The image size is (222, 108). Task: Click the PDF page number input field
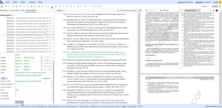159,11
